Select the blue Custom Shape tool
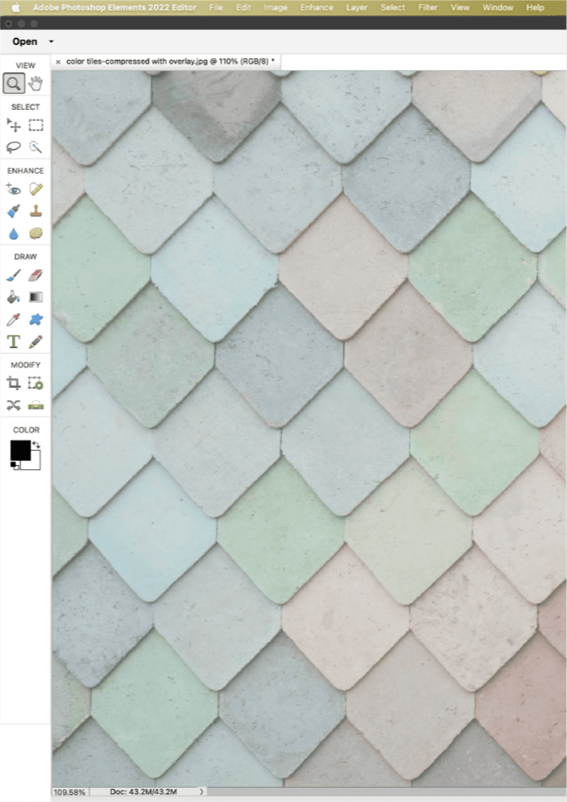Image resolution: width=567 pixels, height=802 pixels. pos(36,320)
